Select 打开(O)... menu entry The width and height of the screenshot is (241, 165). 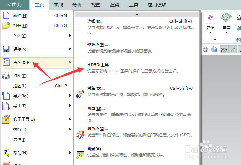pyautogui.click(x=37, y=26)
